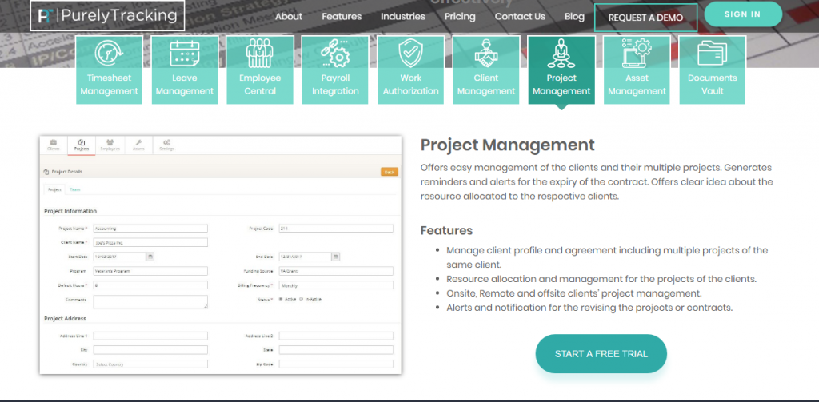
Task: Open the Documents Vault folder tile
Action: (713, 70)
